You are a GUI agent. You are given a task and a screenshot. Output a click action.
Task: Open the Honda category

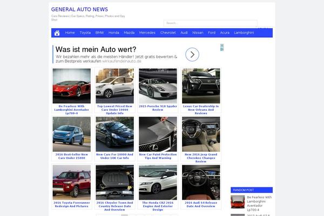(x=114, y=32)
